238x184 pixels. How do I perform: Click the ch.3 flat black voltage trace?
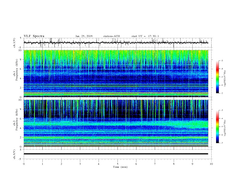tap(116, 154)
